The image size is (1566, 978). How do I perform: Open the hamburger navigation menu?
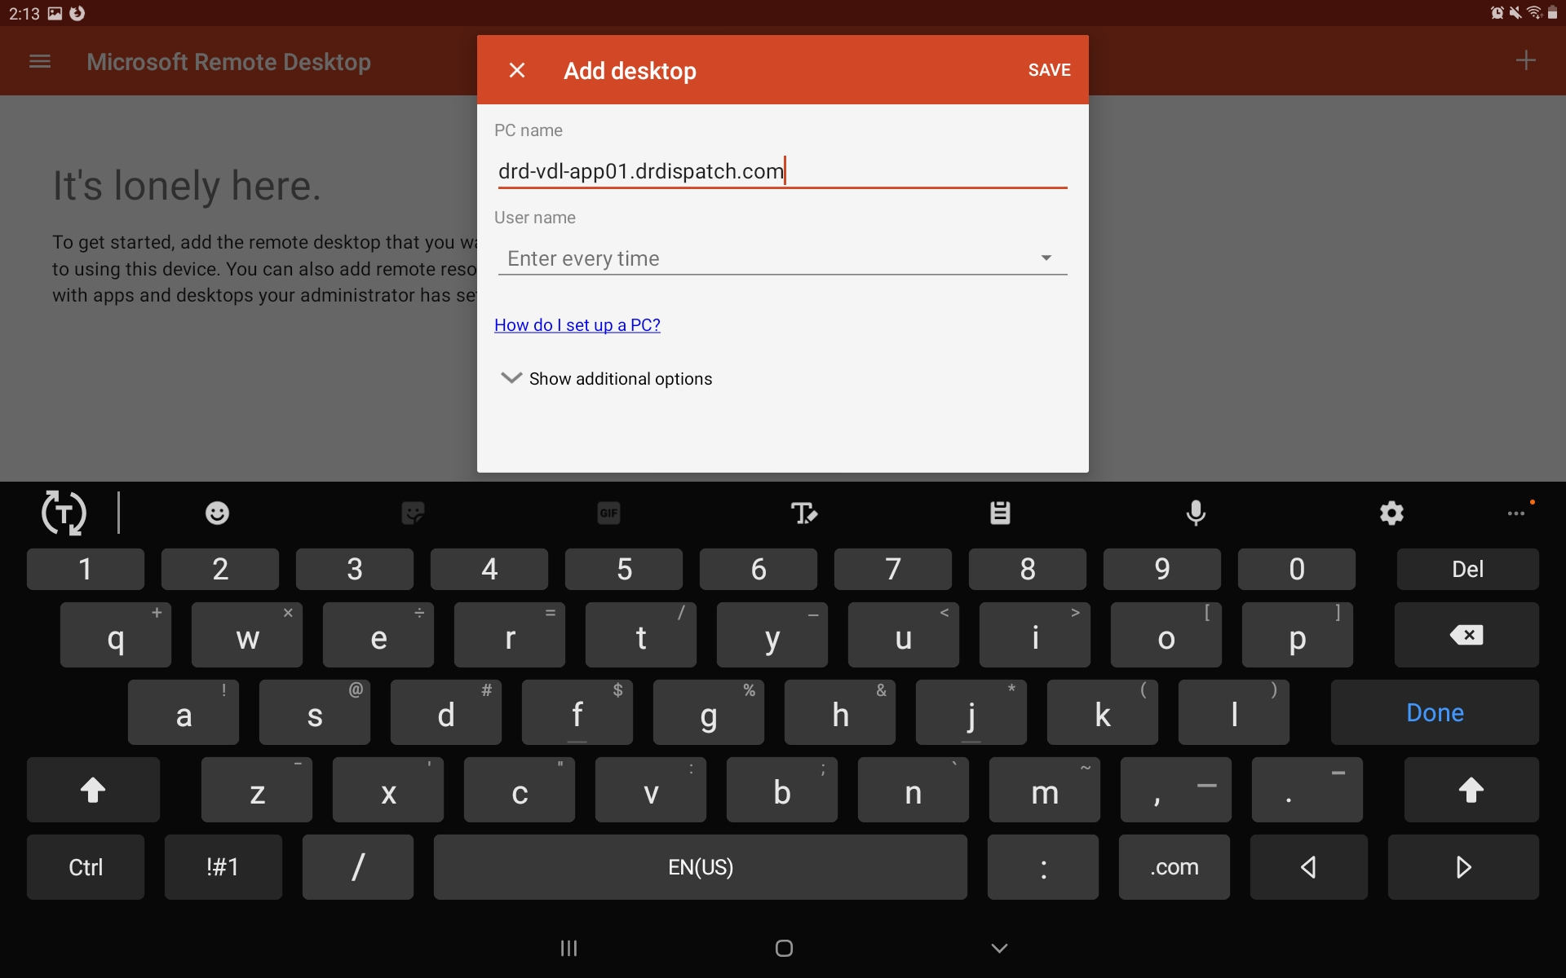click(x=40, y=62)
